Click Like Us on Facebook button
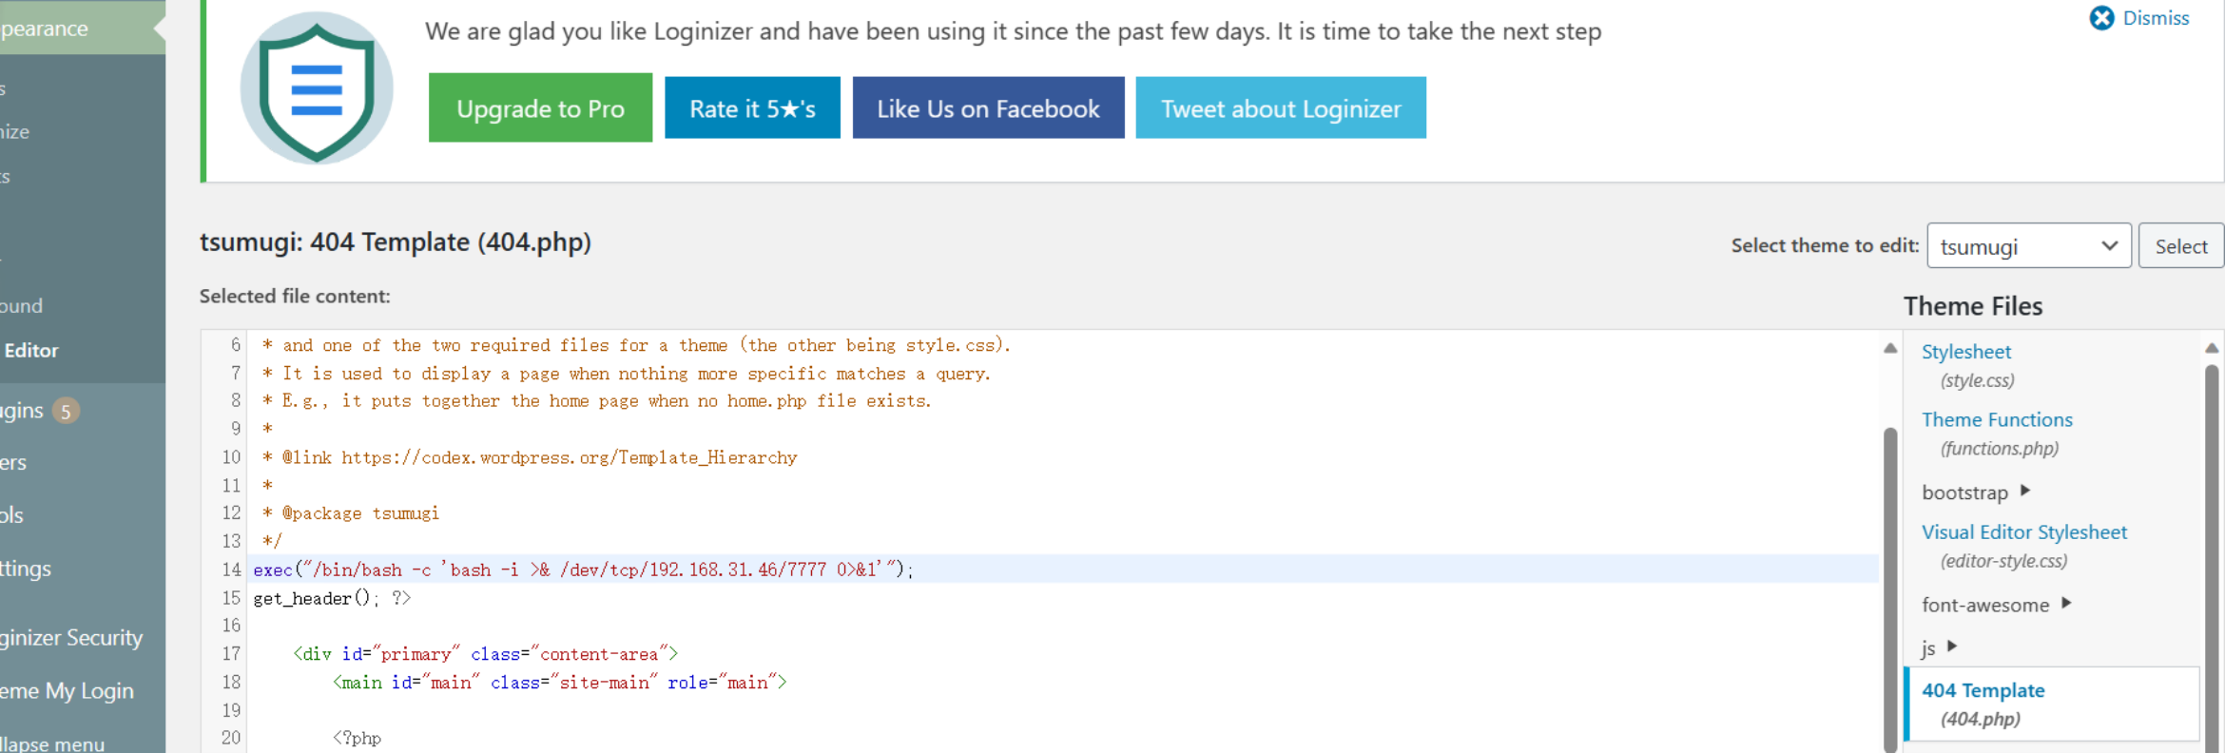The height and width of the screenshot is (753, 2225). pyautogui.click(x=988, y=107)
